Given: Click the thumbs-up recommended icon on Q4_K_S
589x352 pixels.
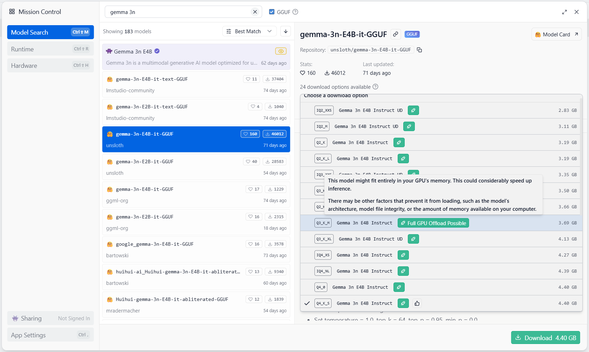Looking at the screenshot, I should [x=417, y=303].
